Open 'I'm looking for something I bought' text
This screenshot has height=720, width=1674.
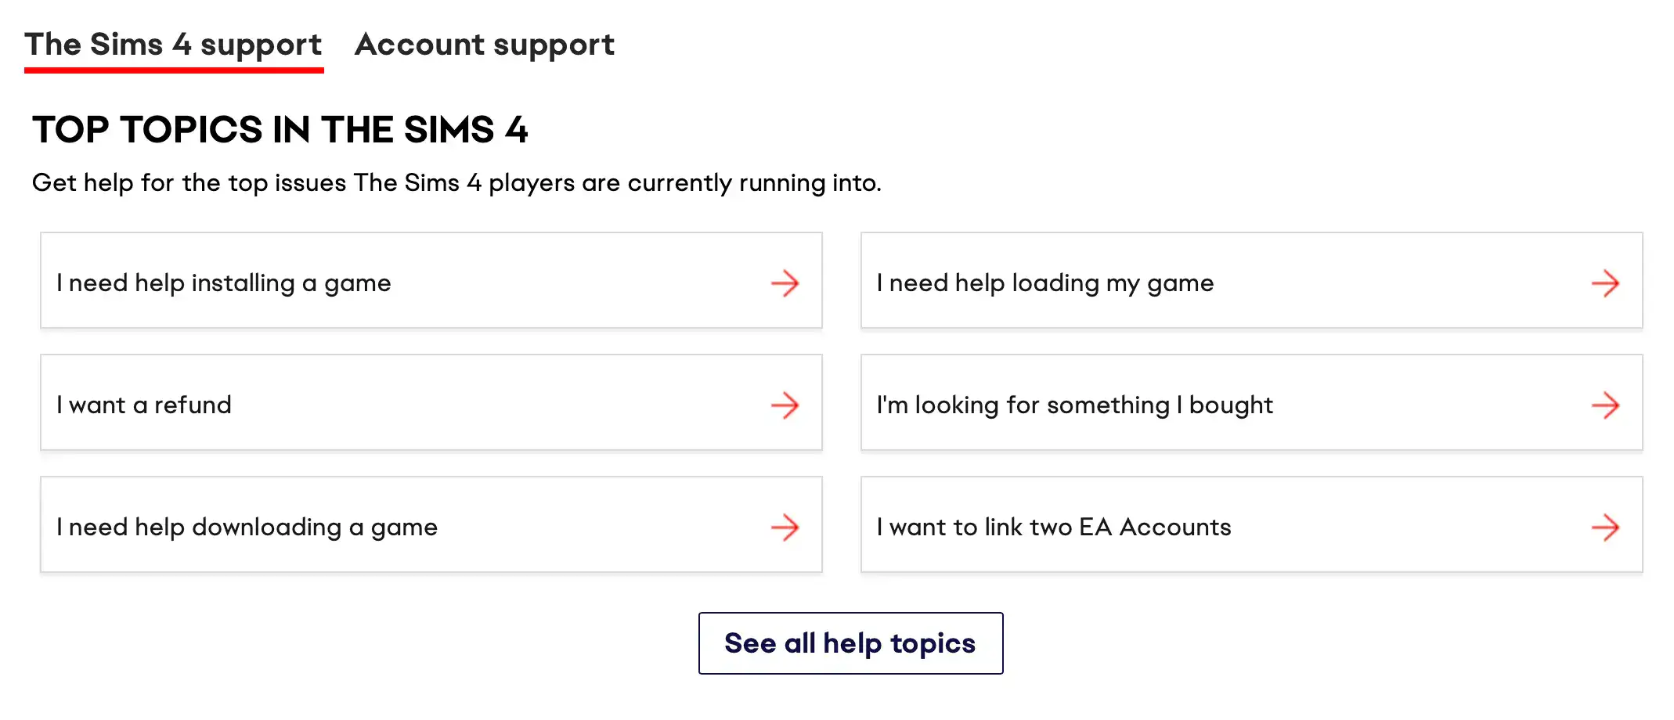pyautogui.click(x=1075, y=405)
